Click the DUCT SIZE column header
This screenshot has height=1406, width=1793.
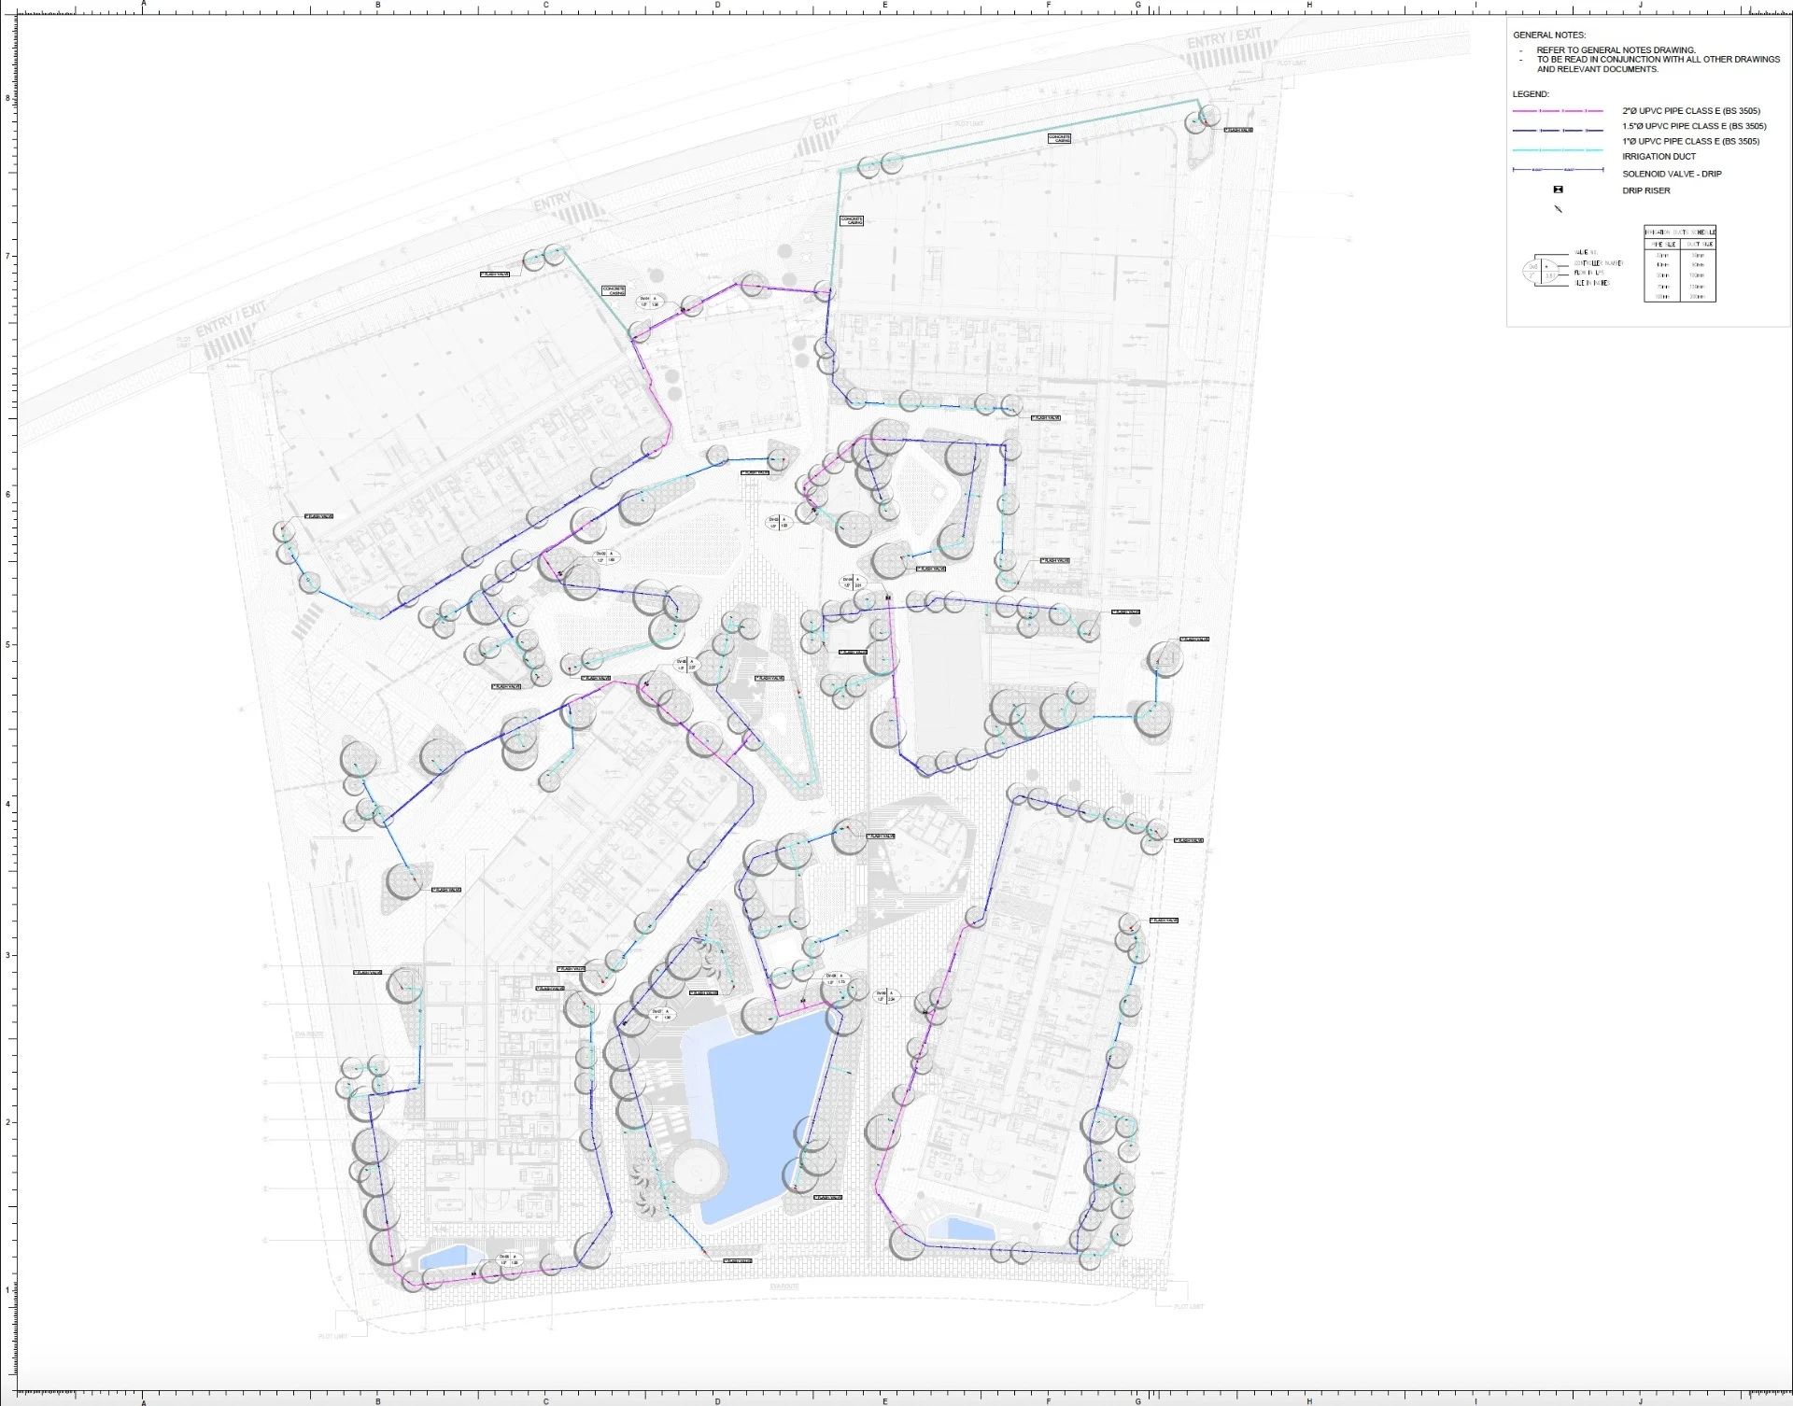[x=1698, y=244]
